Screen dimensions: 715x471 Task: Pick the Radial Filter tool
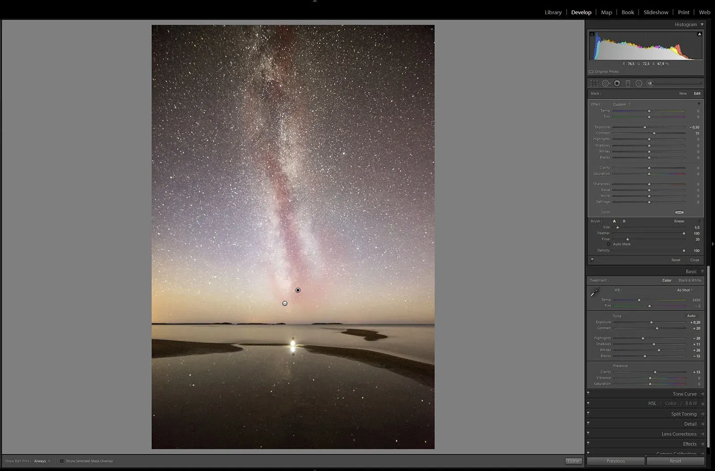tap(639, 84)
